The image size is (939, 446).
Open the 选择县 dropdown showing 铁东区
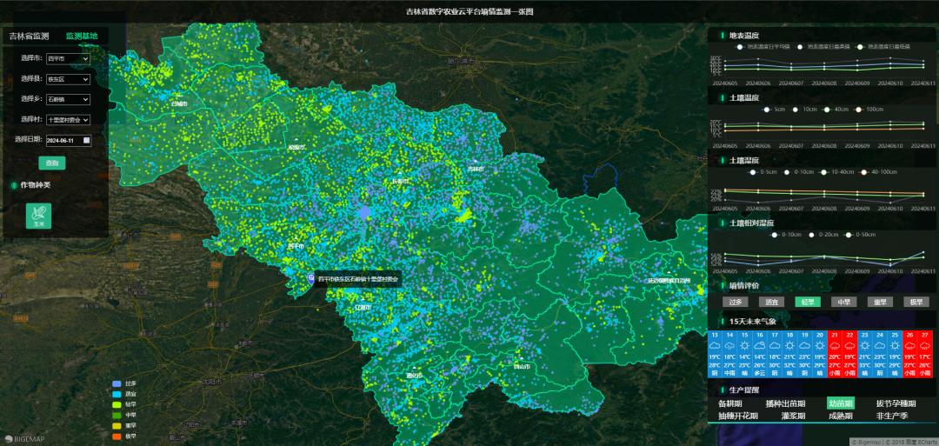[69, 79]
